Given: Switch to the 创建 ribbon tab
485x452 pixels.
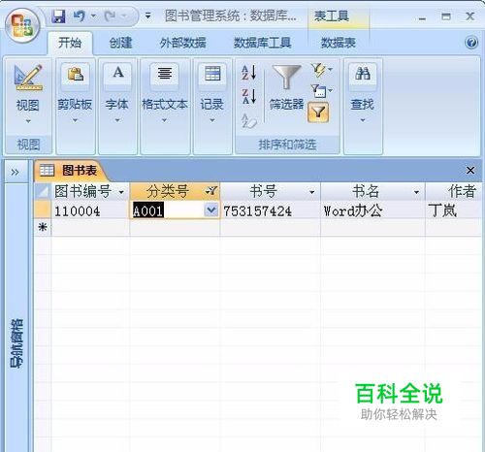Looking at the screenshot, I should 120,43.
